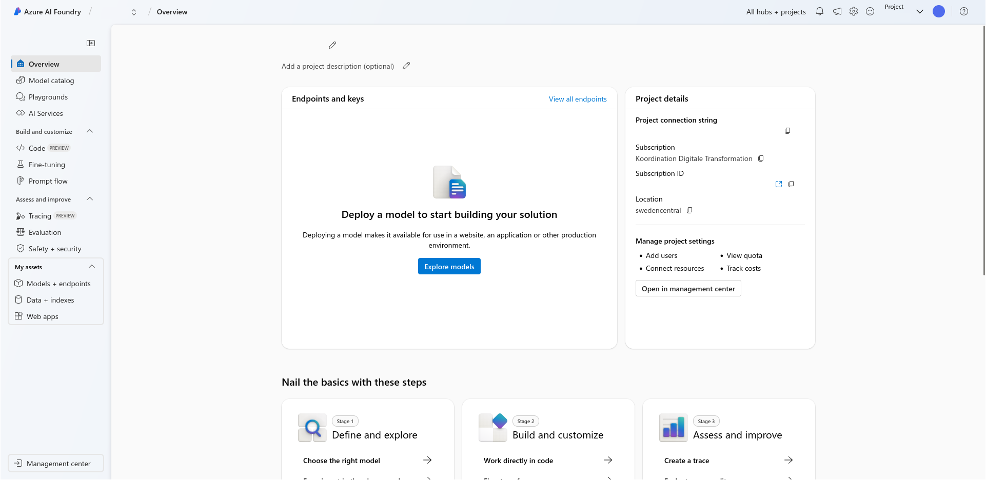Open Choose the right model arrow
986x480 pixels.
click(x=427, y=460)
